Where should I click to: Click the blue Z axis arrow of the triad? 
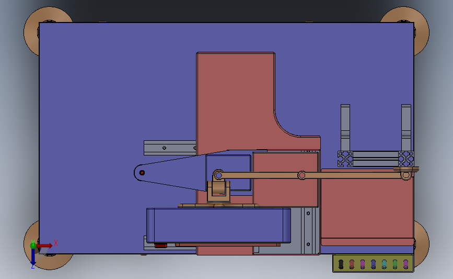[33, 257]
